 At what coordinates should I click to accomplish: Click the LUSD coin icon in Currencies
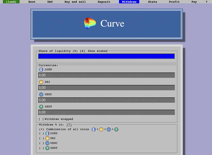(x=41, y=70)
